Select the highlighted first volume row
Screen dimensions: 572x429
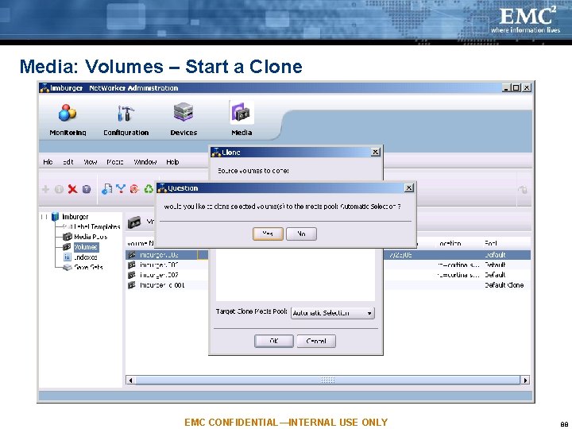tap(167, 255)
